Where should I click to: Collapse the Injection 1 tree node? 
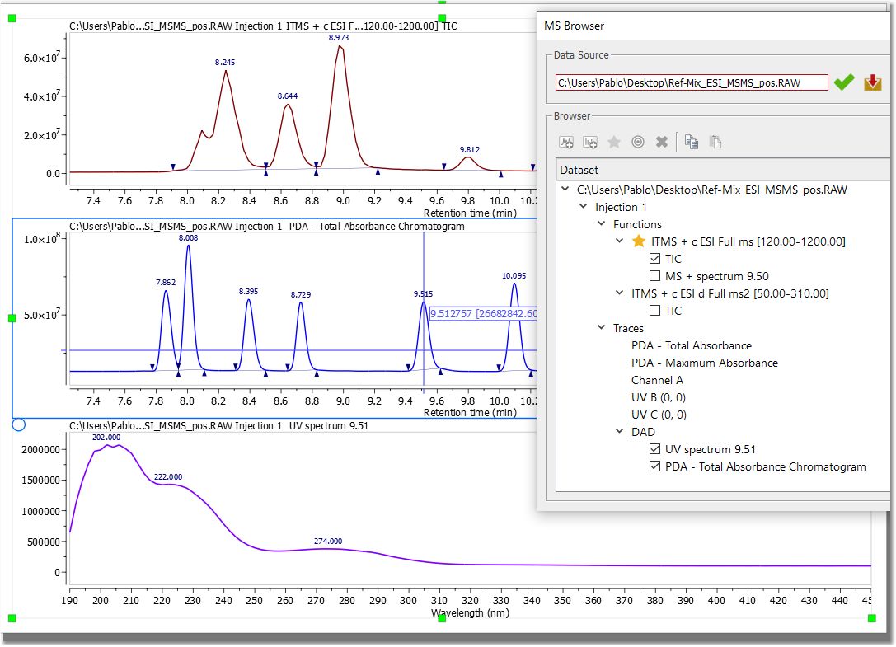(x=584, y=206)
